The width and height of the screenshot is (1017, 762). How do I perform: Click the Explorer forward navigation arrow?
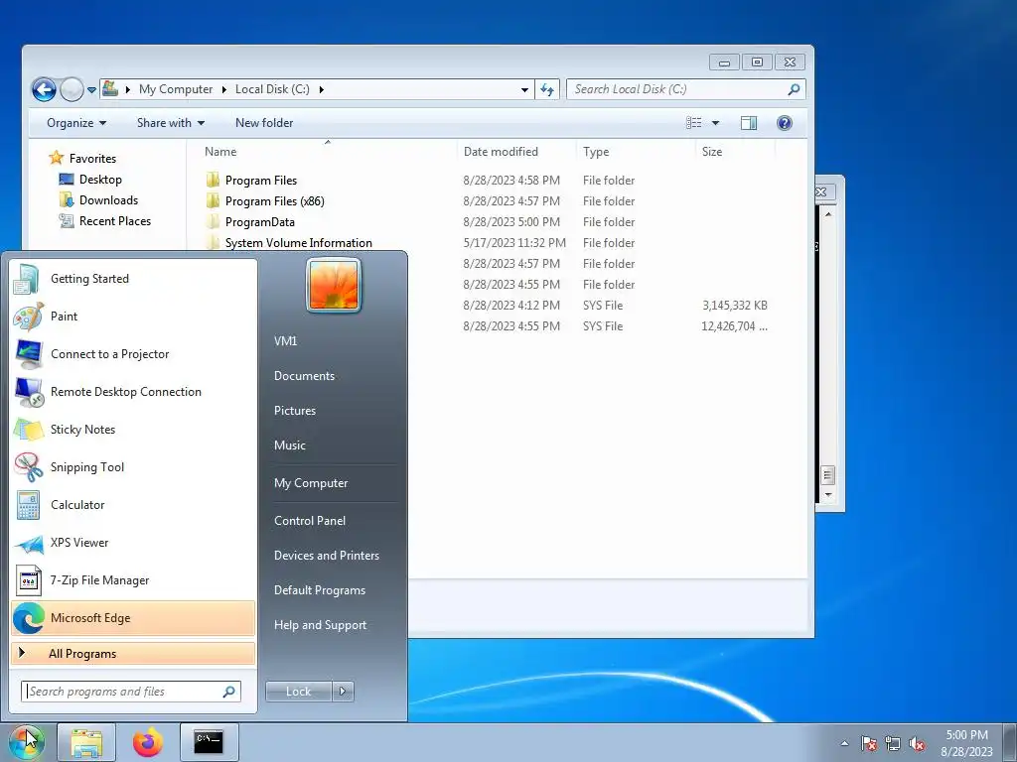(x=72, y=89)
